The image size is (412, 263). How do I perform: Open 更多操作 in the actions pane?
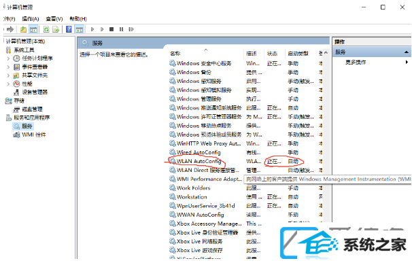pyautogui.click(x=356, y=63)
